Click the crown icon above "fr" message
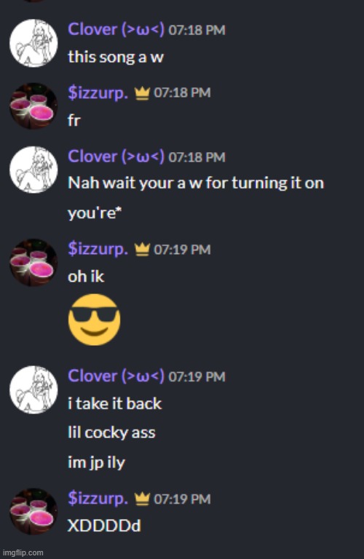 click(x=142, y=93)
